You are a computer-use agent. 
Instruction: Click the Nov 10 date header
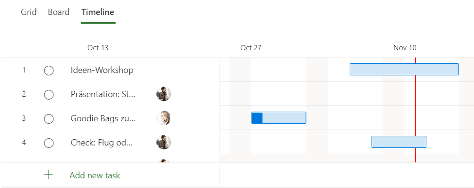[x=405, y=48]
